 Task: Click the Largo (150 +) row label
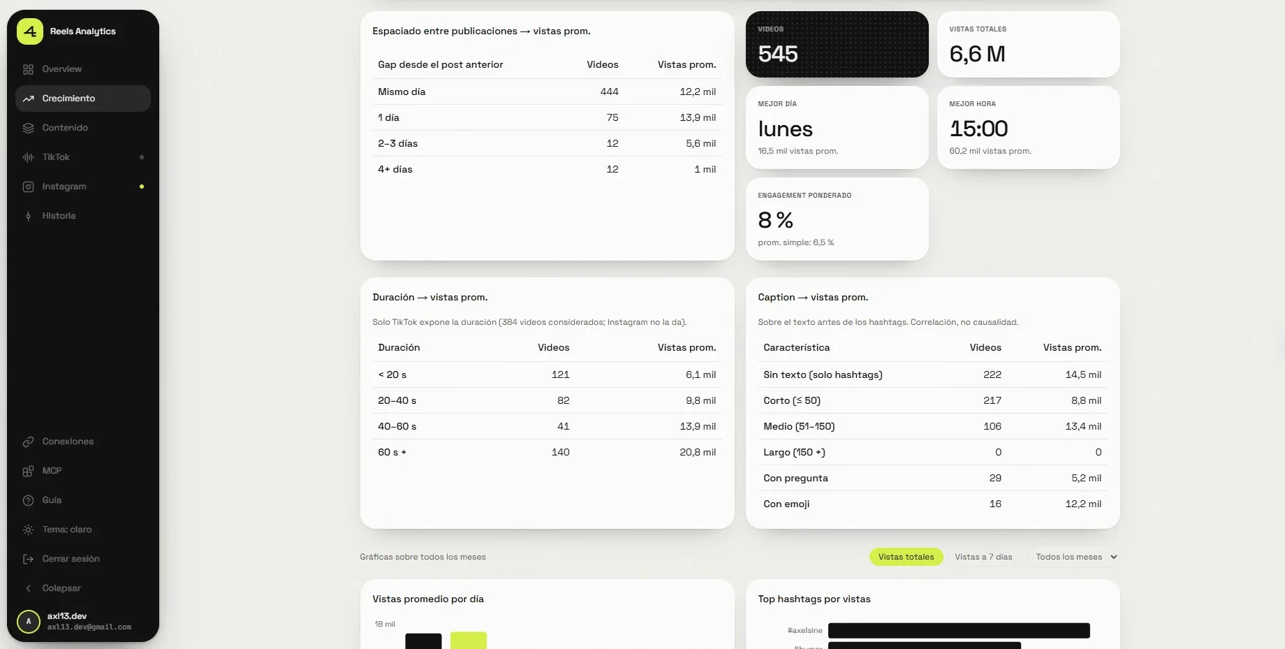point(794,452)
